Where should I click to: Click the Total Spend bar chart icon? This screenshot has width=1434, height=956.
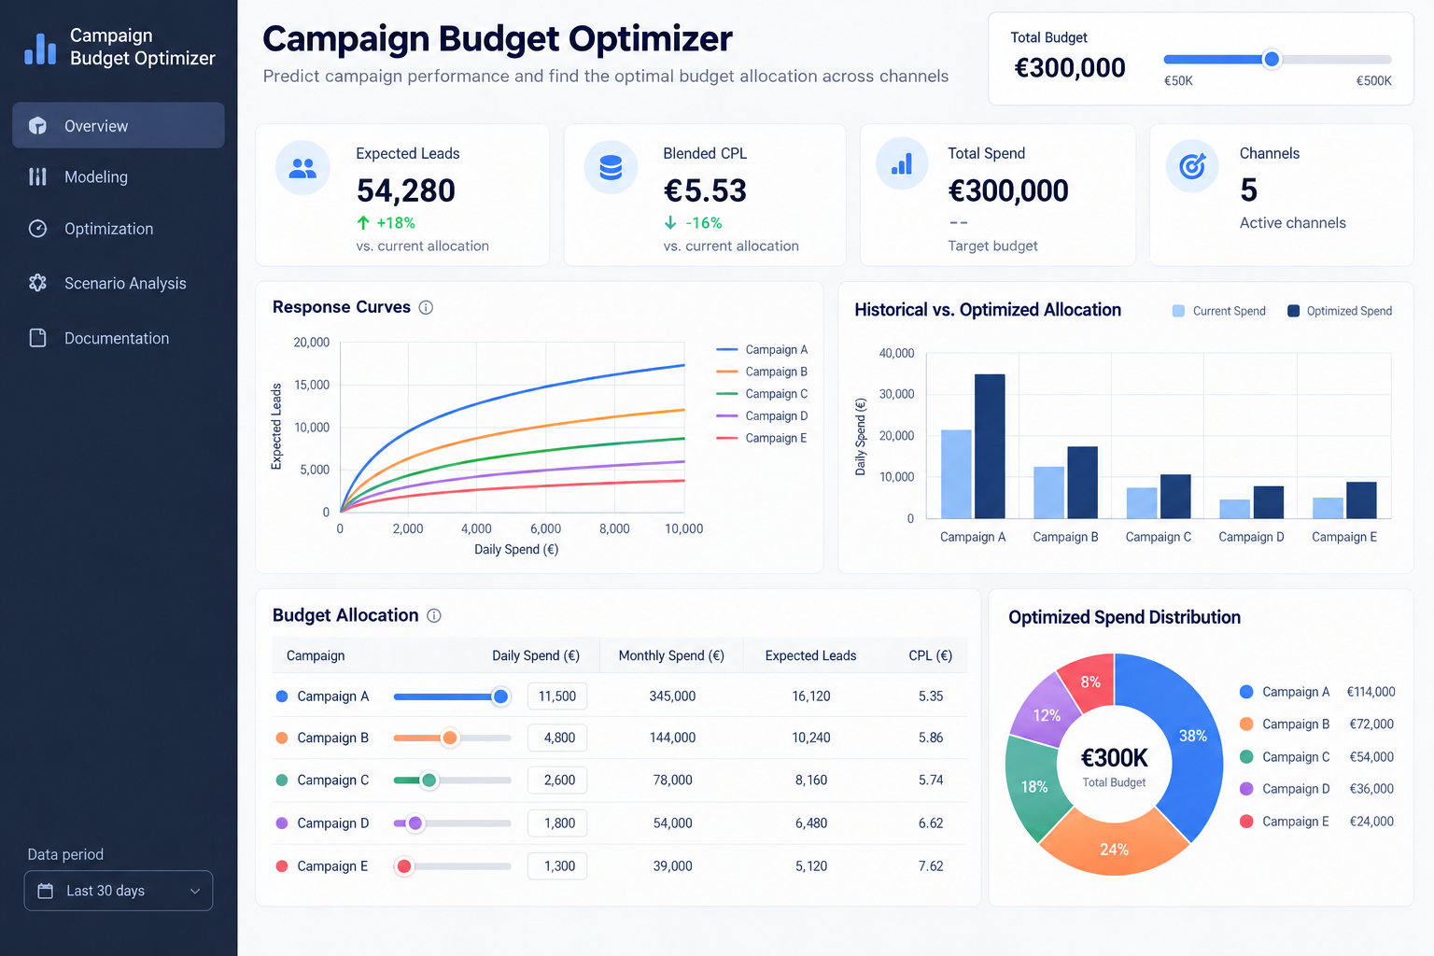(902, 164)
